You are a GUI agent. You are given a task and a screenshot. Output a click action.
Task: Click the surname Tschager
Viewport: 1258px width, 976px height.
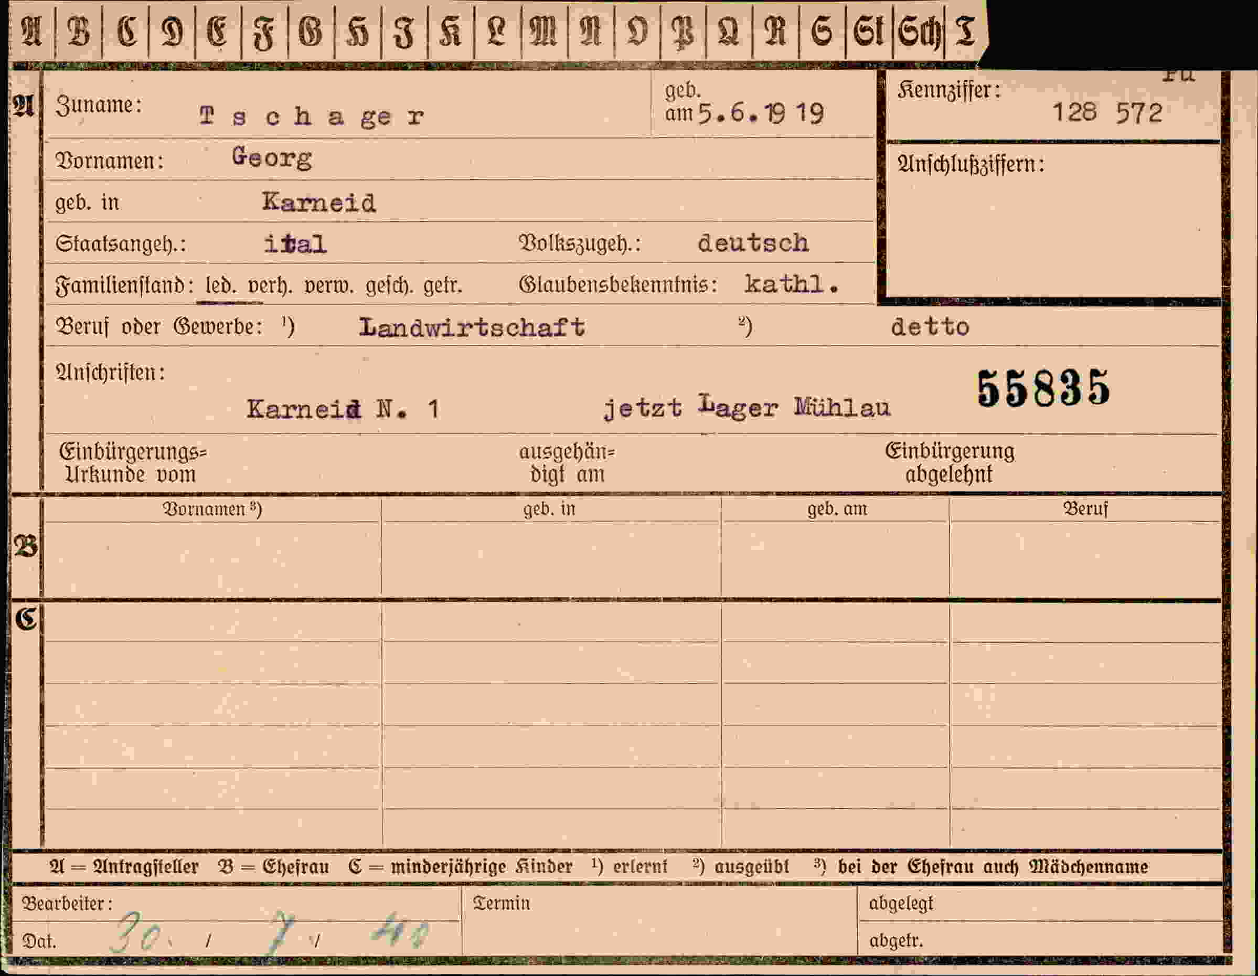(312, 117)
